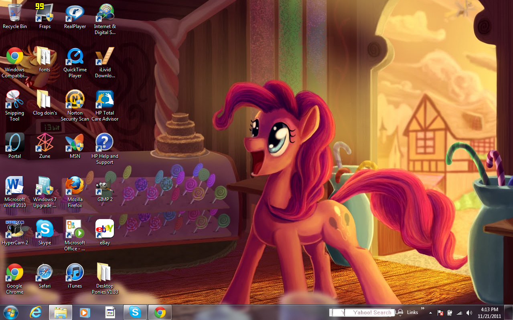513x320 pixels.
Task: Launch Microsoft Word 2010
Action: (15, 185)
